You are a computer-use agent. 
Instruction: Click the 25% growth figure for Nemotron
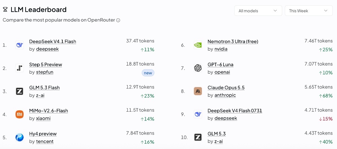pyautogui.click(x=326, y=50)
